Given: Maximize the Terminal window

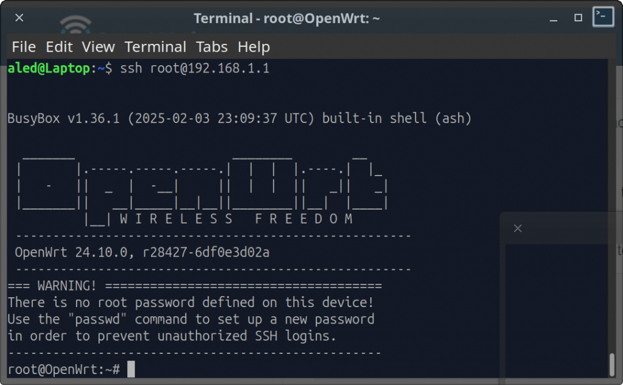Looking at the screenshot, I should 578,18.
